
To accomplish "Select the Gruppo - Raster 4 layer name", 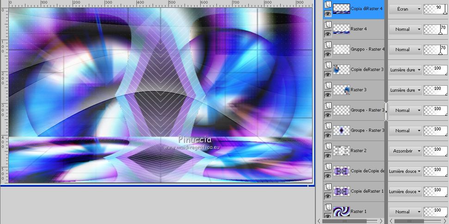I will pos(368,49).
